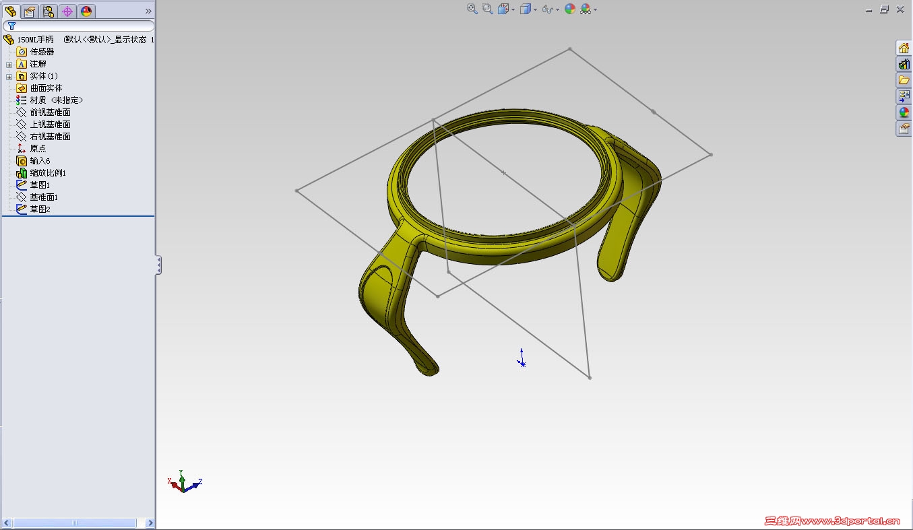This screenshot has height=530, width=913.
Task: Click the 材质 material icon
Action: (22, 100)
